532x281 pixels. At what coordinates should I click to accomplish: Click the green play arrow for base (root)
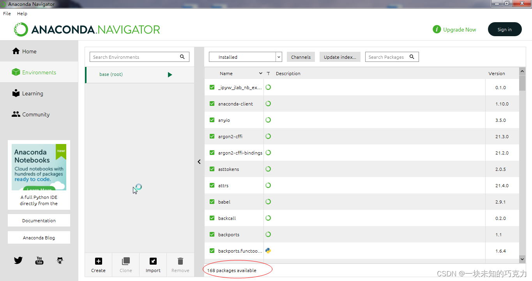170,75
